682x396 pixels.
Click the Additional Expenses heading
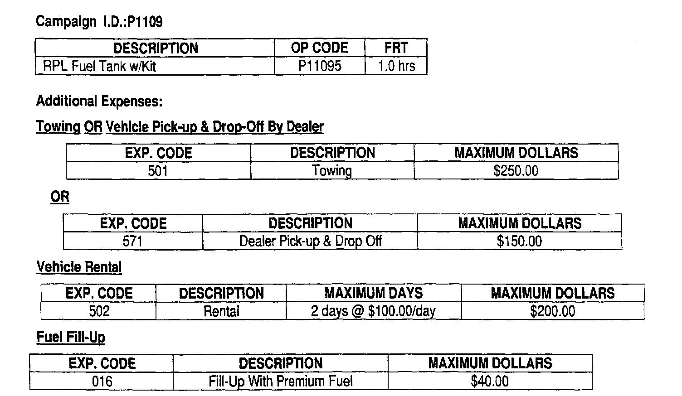[99, 101]
